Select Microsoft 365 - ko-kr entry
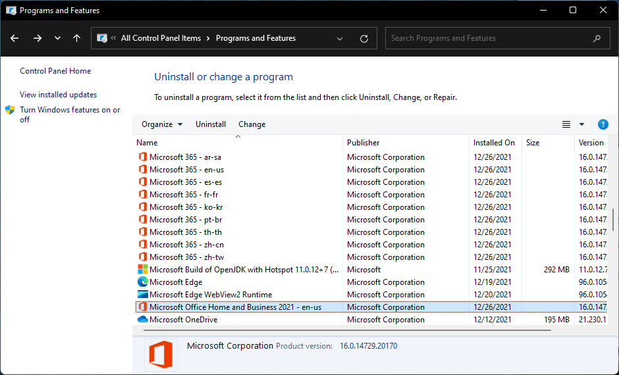The image size is (619, 375). (x=186, y=207)
